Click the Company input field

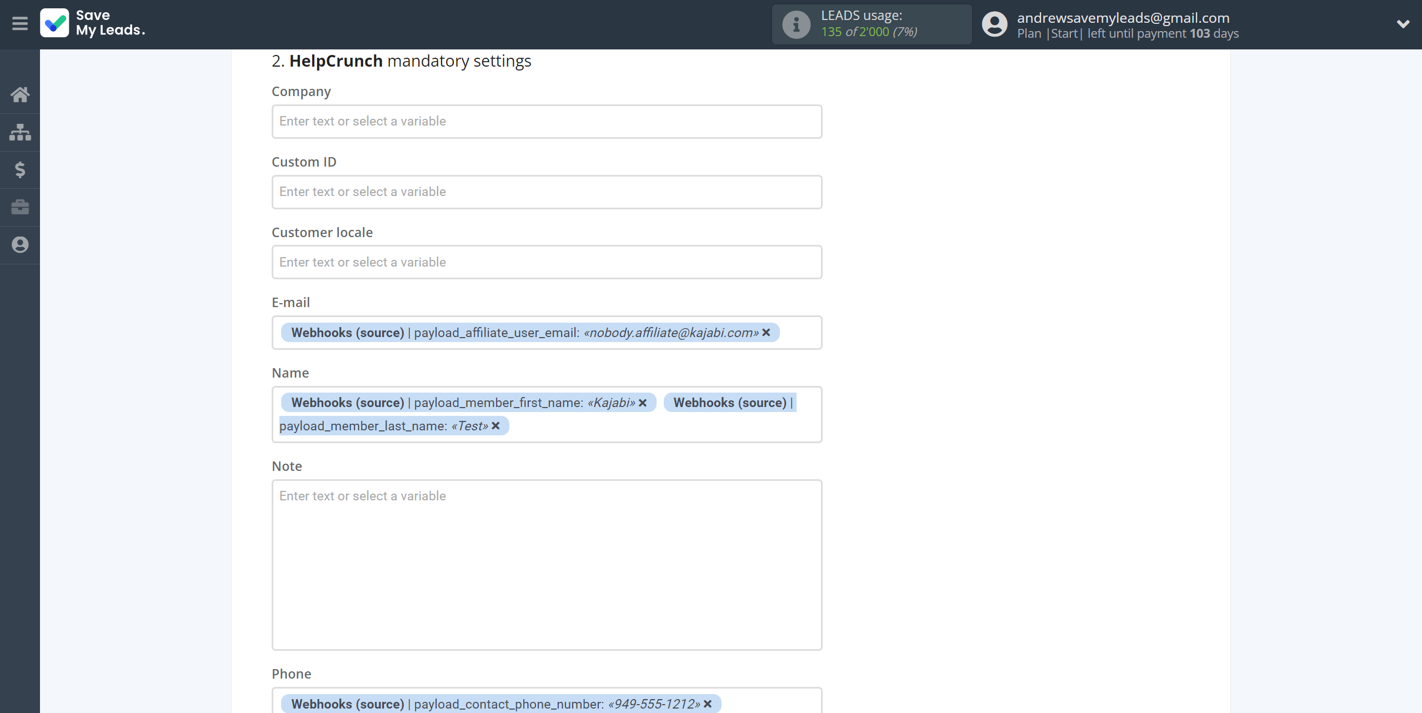click(547, 121)
